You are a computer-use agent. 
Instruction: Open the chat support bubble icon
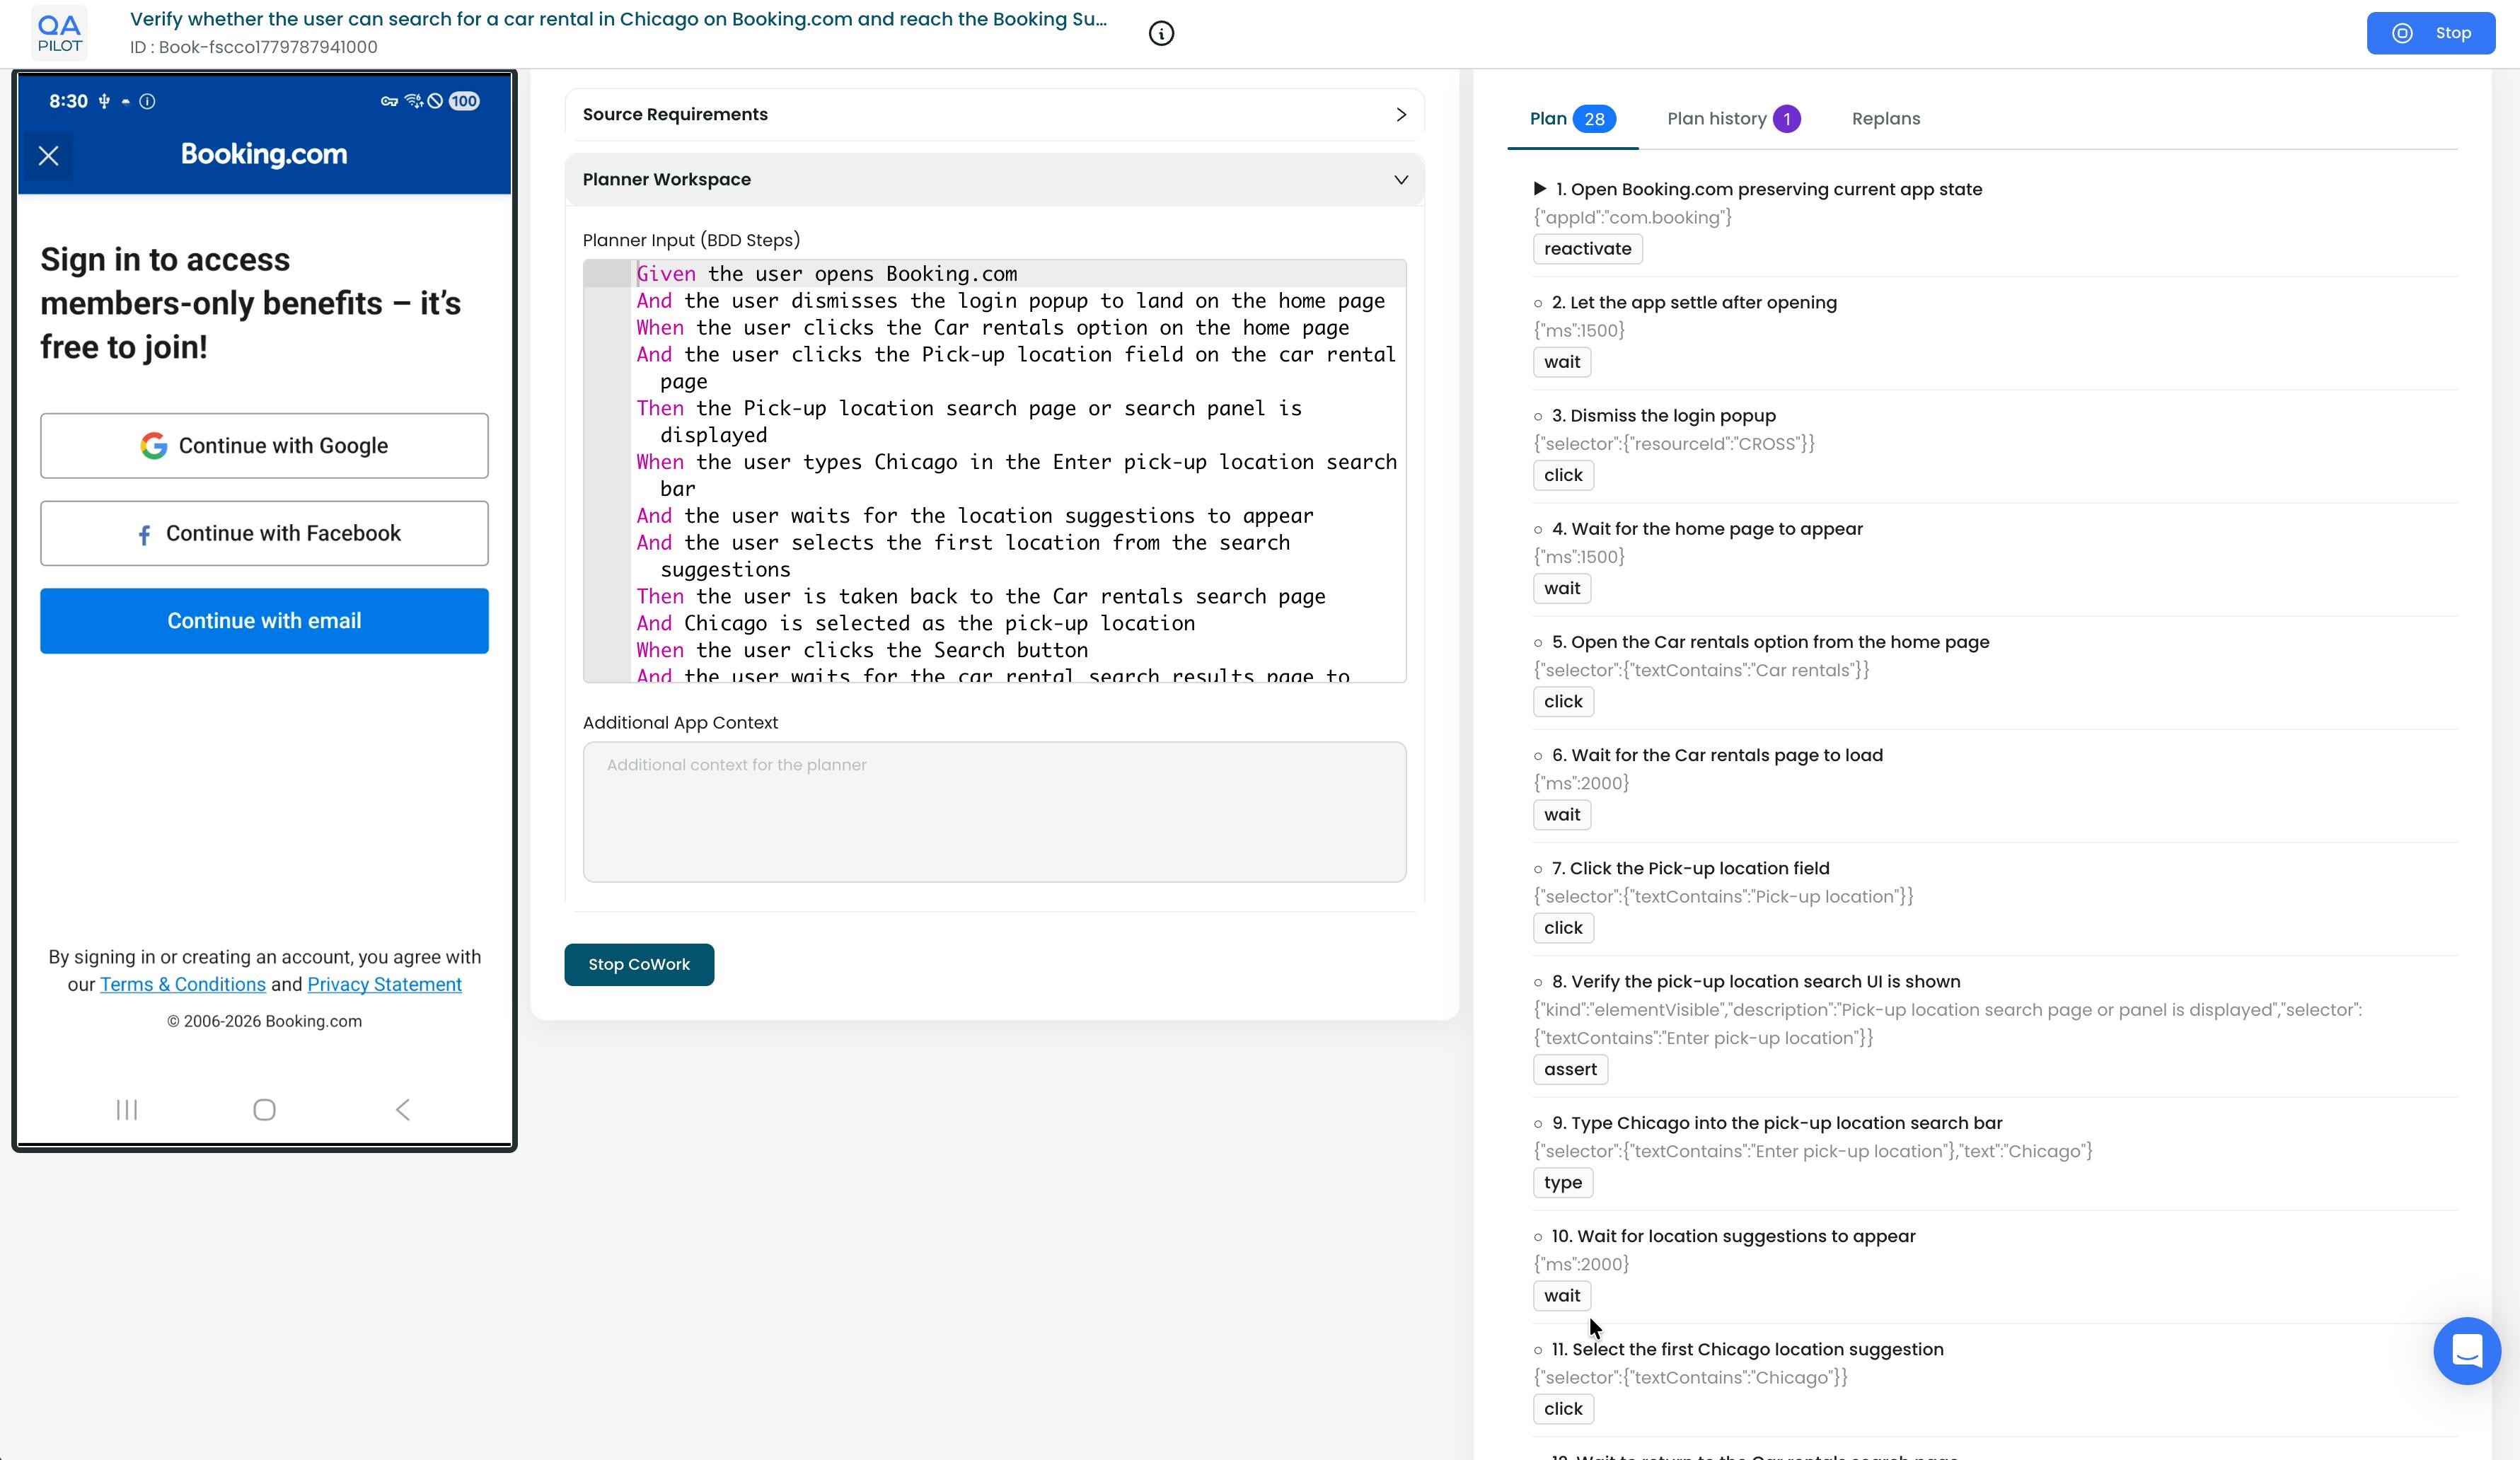(x=2466, y=1351)
